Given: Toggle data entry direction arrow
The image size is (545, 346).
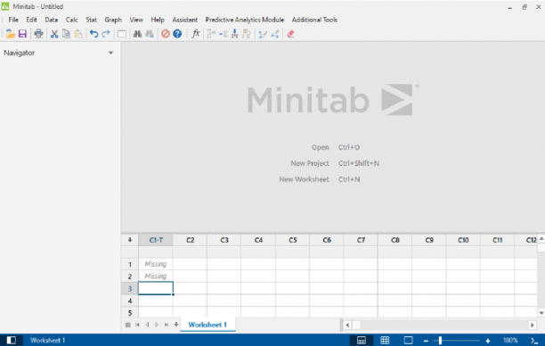Looking at the screenshot, I should click(130, 240).
